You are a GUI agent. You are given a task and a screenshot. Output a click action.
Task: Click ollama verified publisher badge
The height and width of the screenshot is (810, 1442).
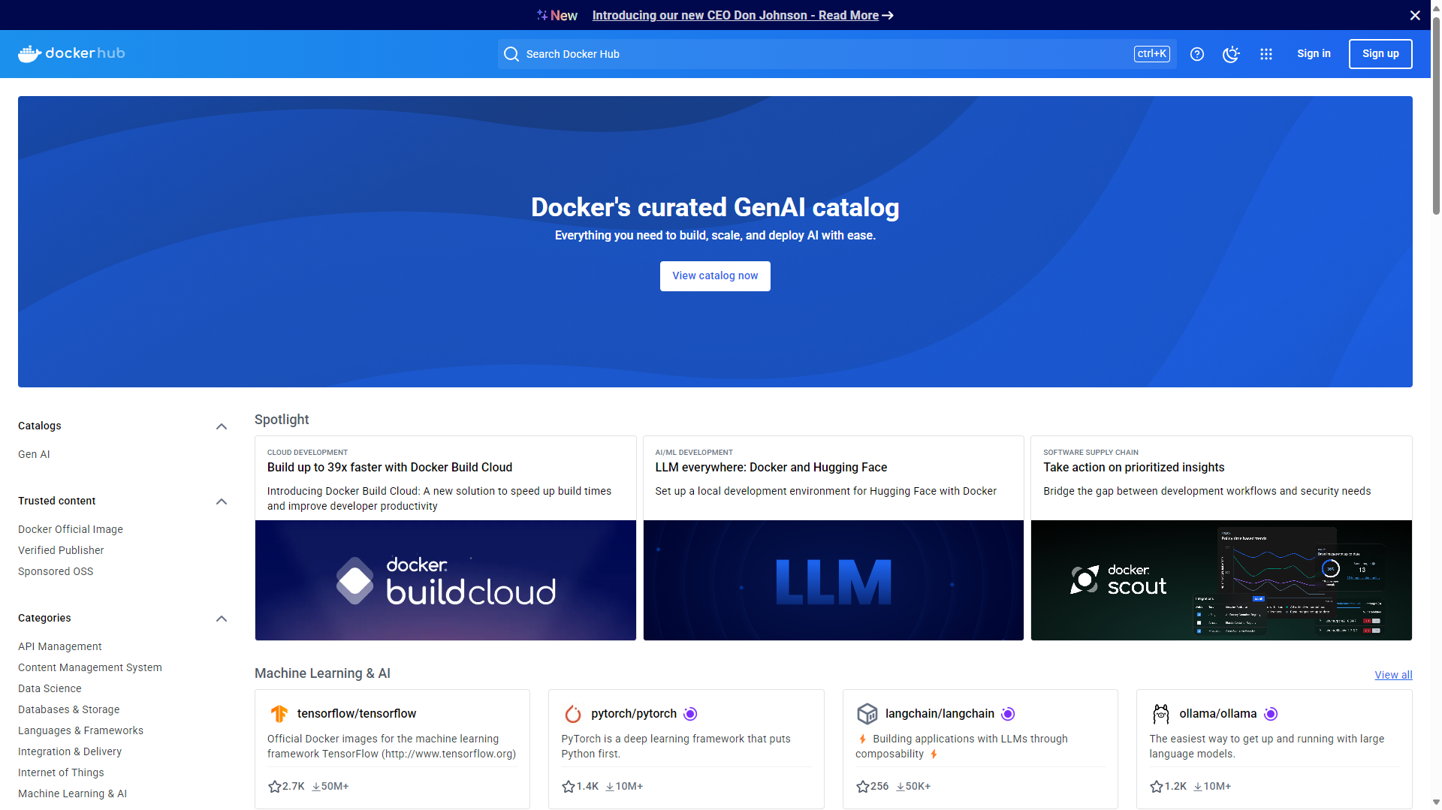pos(1271,714)
